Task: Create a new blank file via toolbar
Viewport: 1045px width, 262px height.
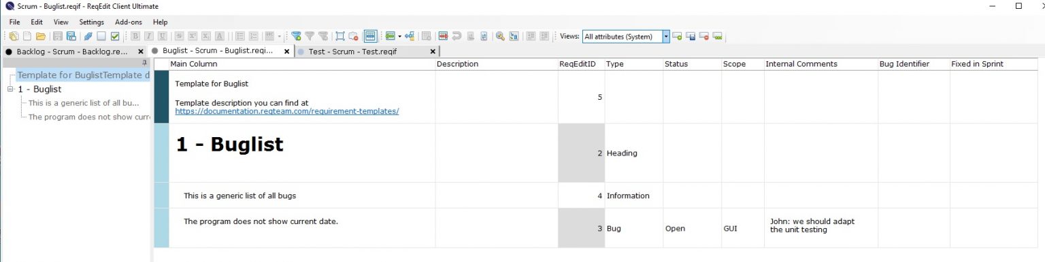Action: coord(27,37)
